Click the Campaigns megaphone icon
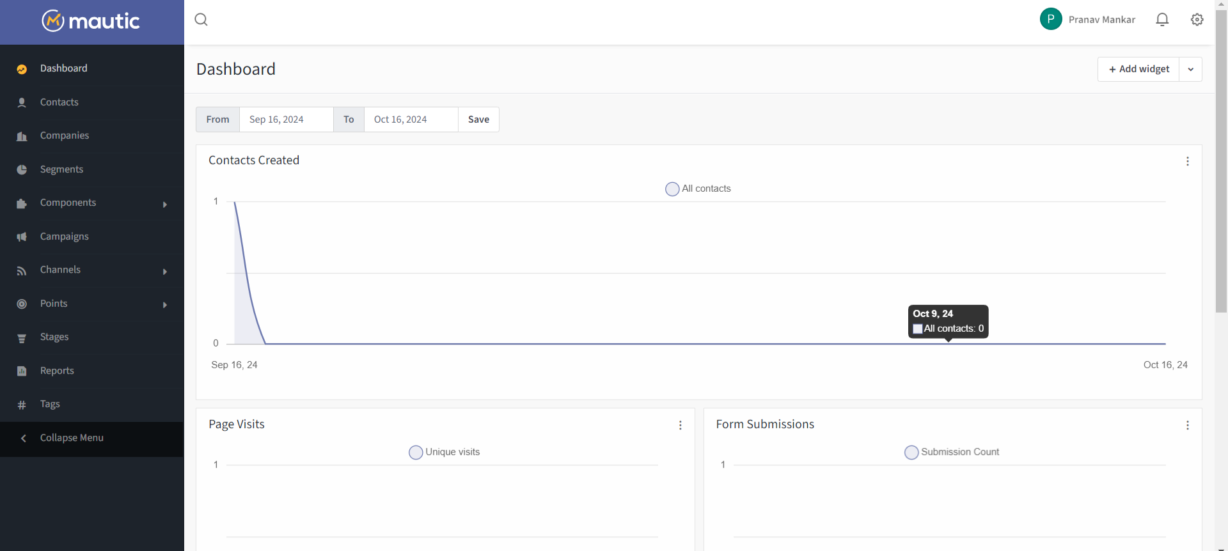 pos(22,237)
